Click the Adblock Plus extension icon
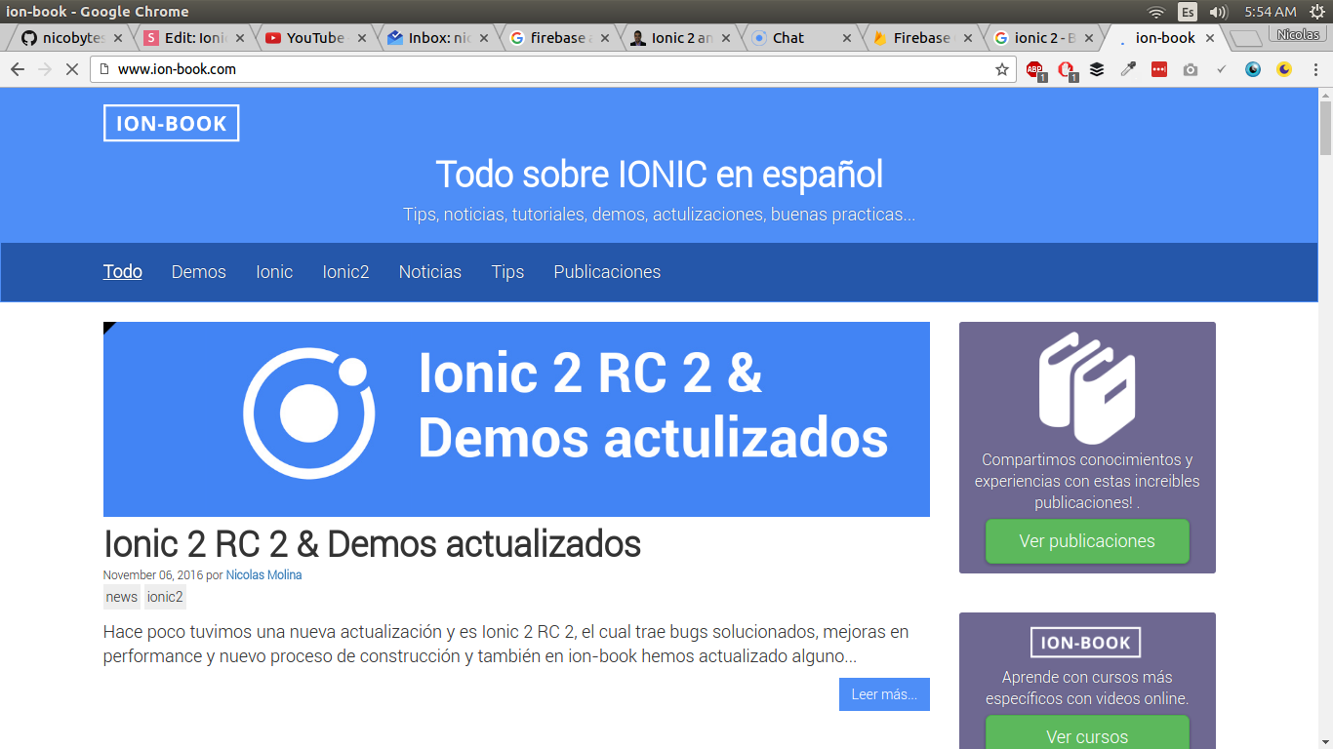The image size is (1333, 749). tap(1034, 69)
